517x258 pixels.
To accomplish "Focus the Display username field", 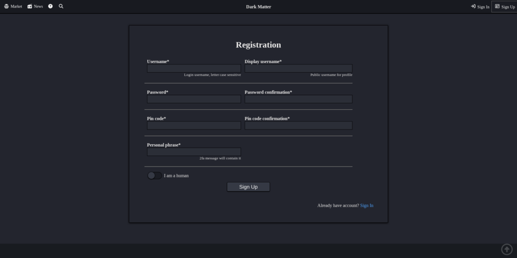I will (298, 69).
